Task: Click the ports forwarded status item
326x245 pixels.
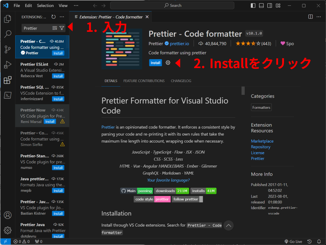Action: point(39,241)
